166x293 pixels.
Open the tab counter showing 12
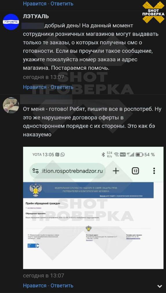[135, 171]
